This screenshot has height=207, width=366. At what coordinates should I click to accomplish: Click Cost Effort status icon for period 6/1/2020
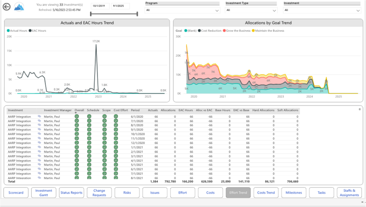[x=116, y=116]
